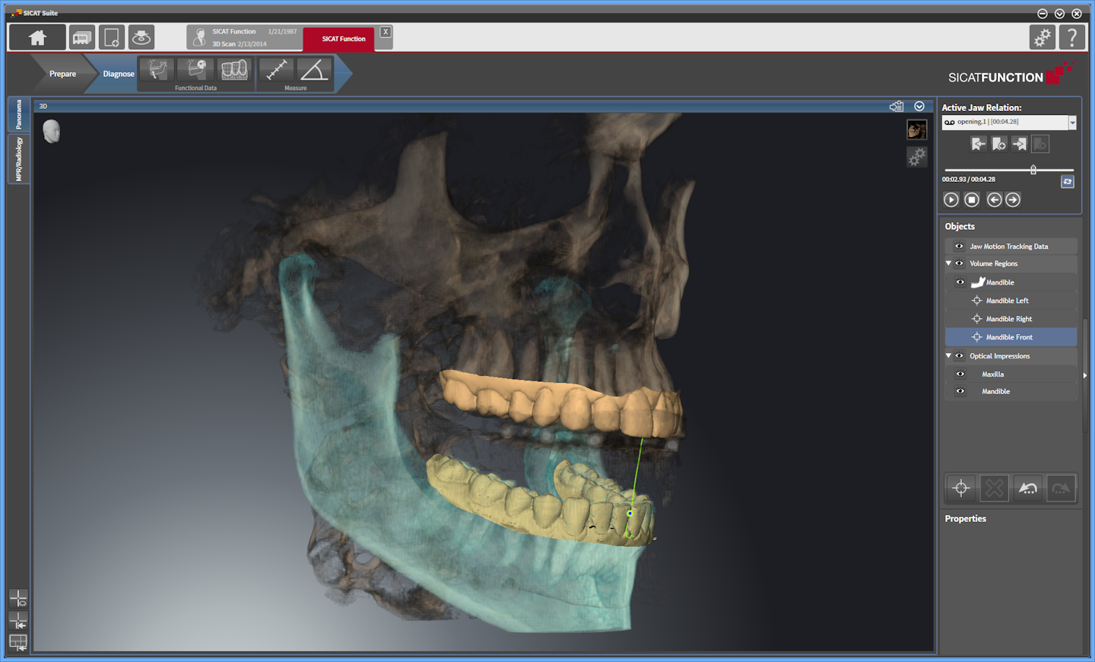Select the Jaw Motion Tracking Data row

1011,247
